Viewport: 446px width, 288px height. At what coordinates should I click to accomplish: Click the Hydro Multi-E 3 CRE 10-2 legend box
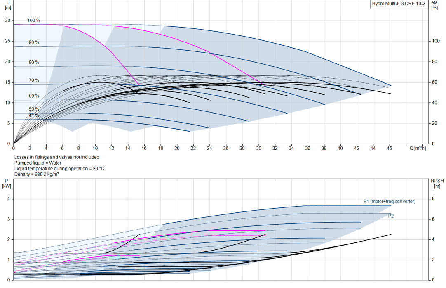pyautogui.click(x=399, y=4)
